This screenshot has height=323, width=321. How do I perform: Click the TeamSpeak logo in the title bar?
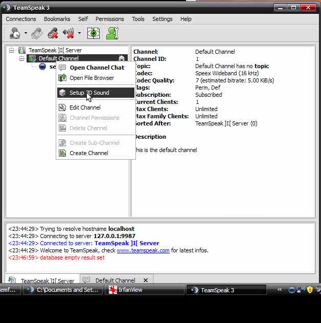7,8
